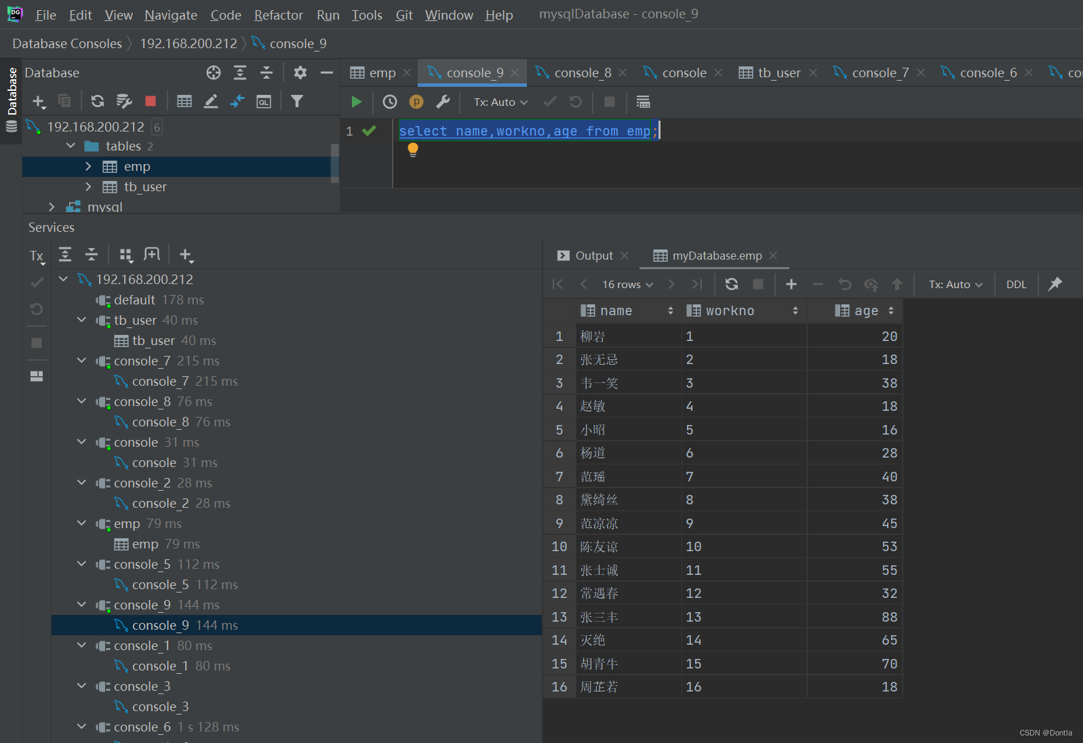Expand all nodes in Database panel

[240, 73]
